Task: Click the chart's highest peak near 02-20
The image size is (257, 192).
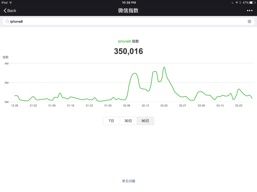Action: pos(164,67)
